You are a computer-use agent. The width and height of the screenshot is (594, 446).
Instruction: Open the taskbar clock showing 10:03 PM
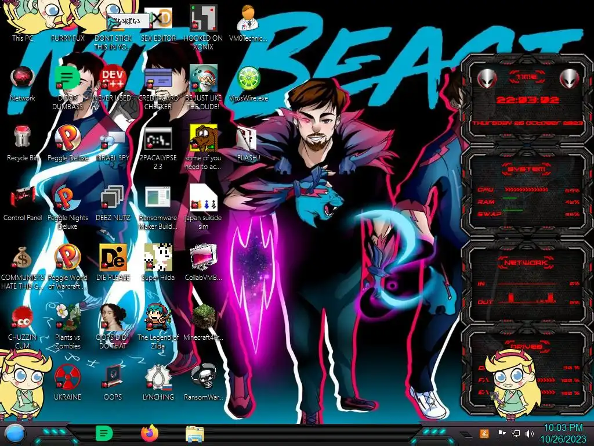pyautogui.click(x=563, y=433)
